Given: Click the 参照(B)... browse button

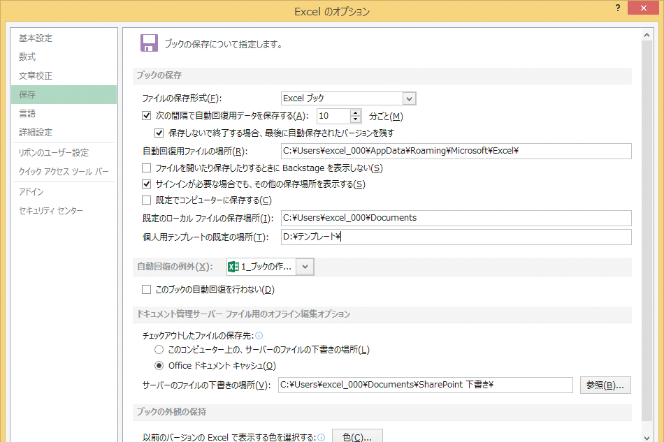Looking at the screenshot, I should (x=605, y=385).
